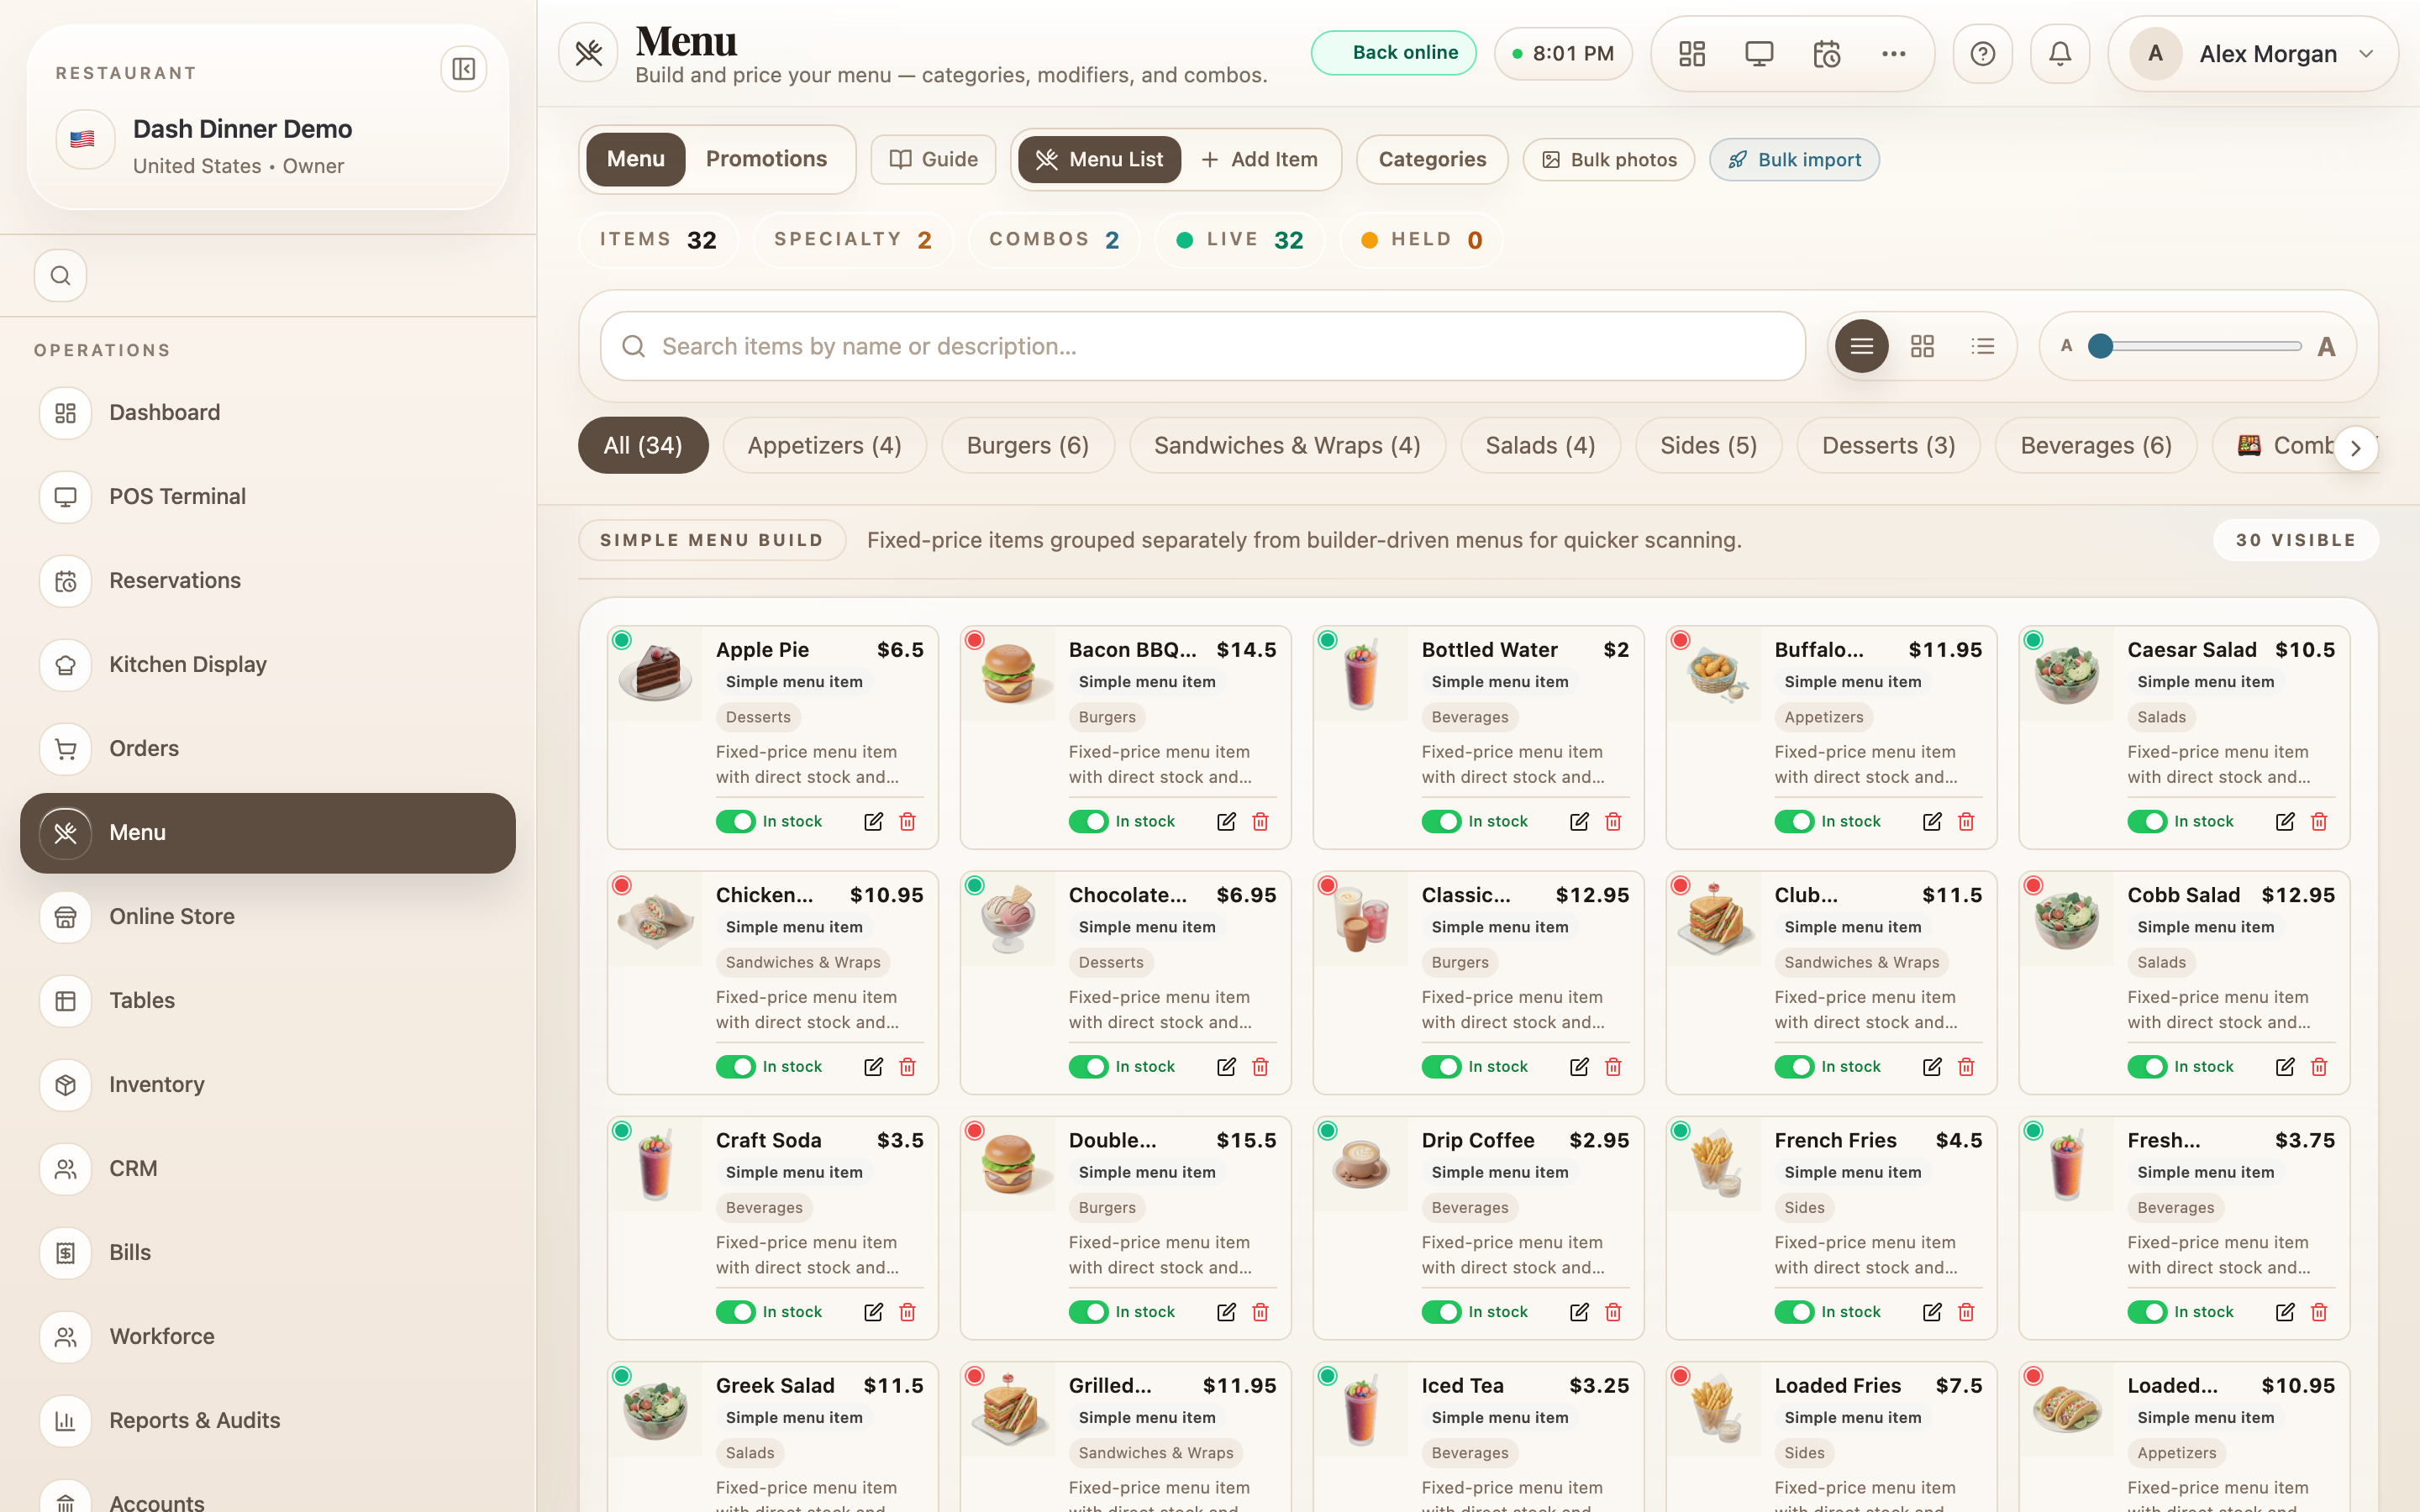
Task: Toggle Cobb Salad in-stock switch
Action: coord(2148,1066)
